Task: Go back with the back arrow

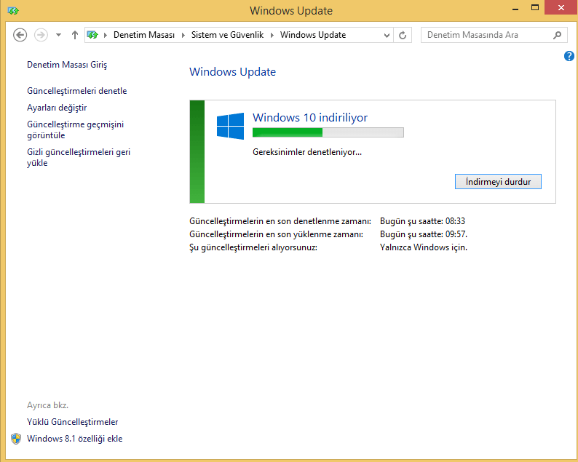Action: coord(20,35)
